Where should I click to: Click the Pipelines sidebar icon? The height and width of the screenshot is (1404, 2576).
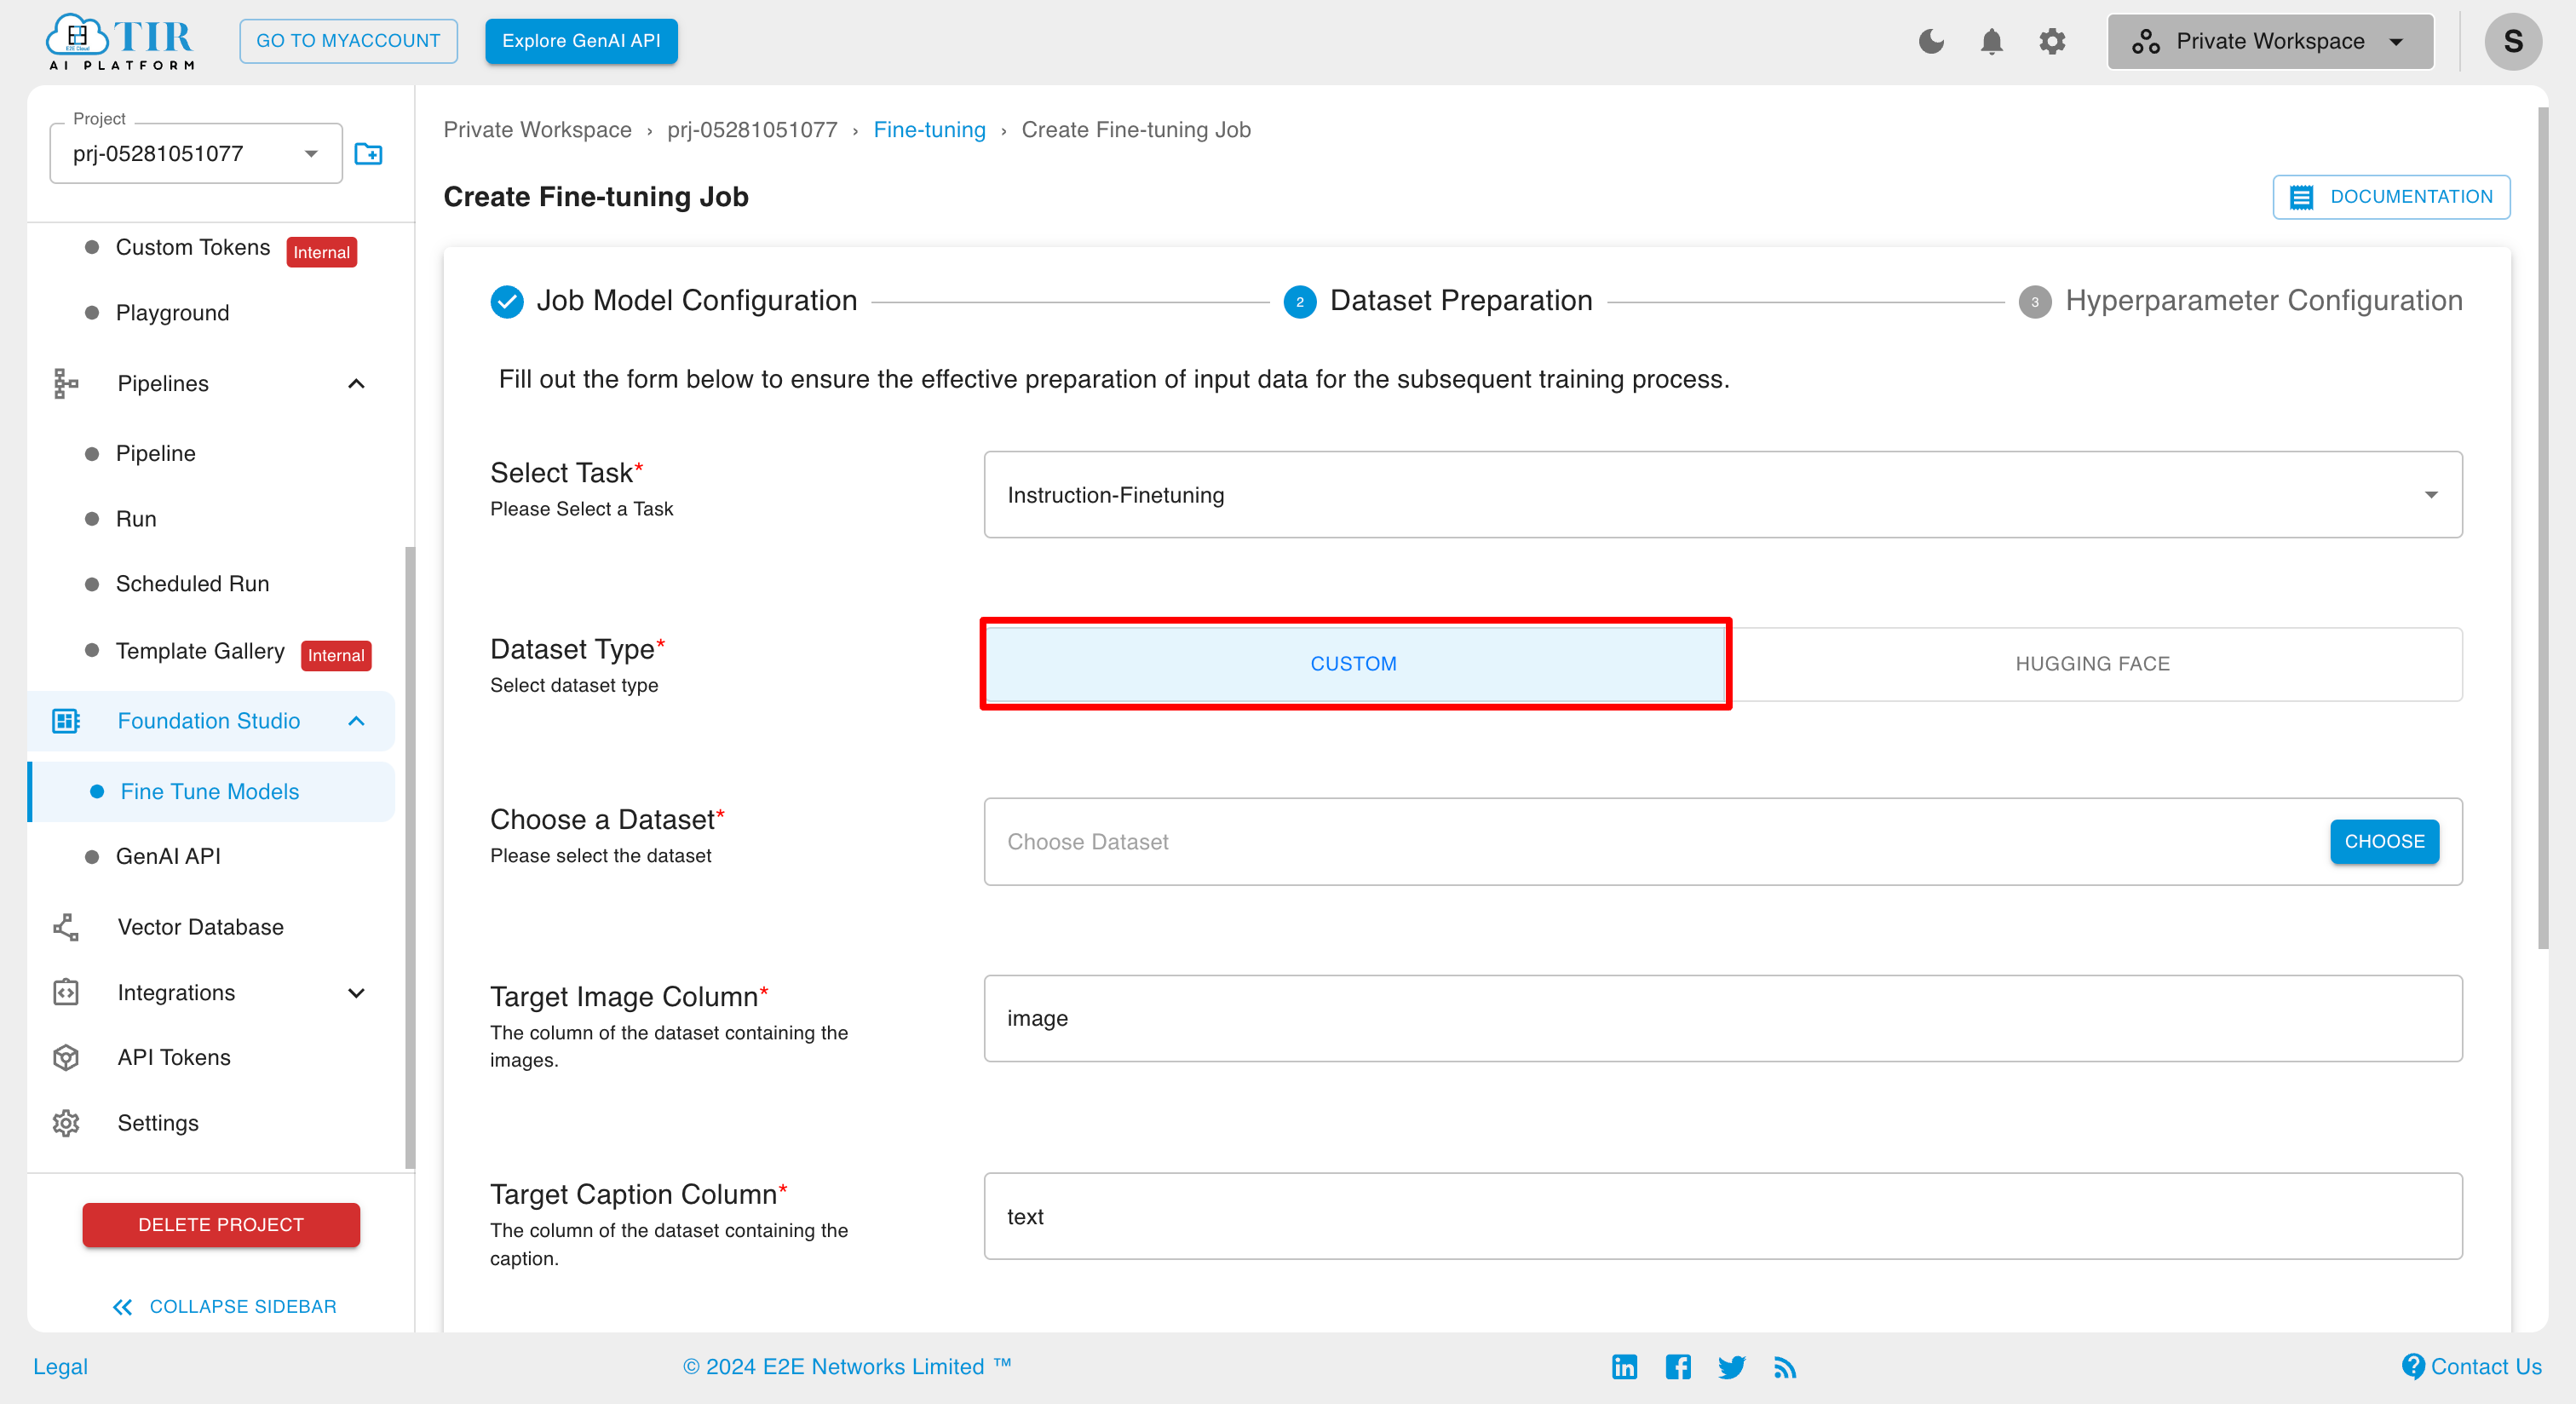(x=66, y=383)
